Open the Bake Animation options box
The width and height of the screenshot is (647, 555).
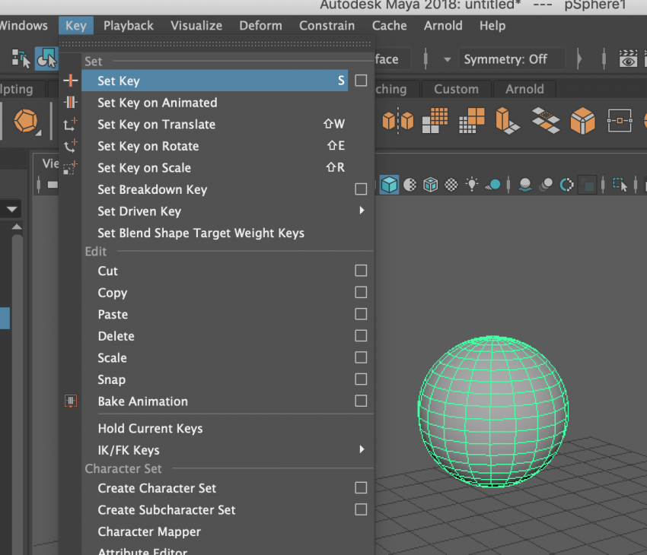tap(361, 401)
